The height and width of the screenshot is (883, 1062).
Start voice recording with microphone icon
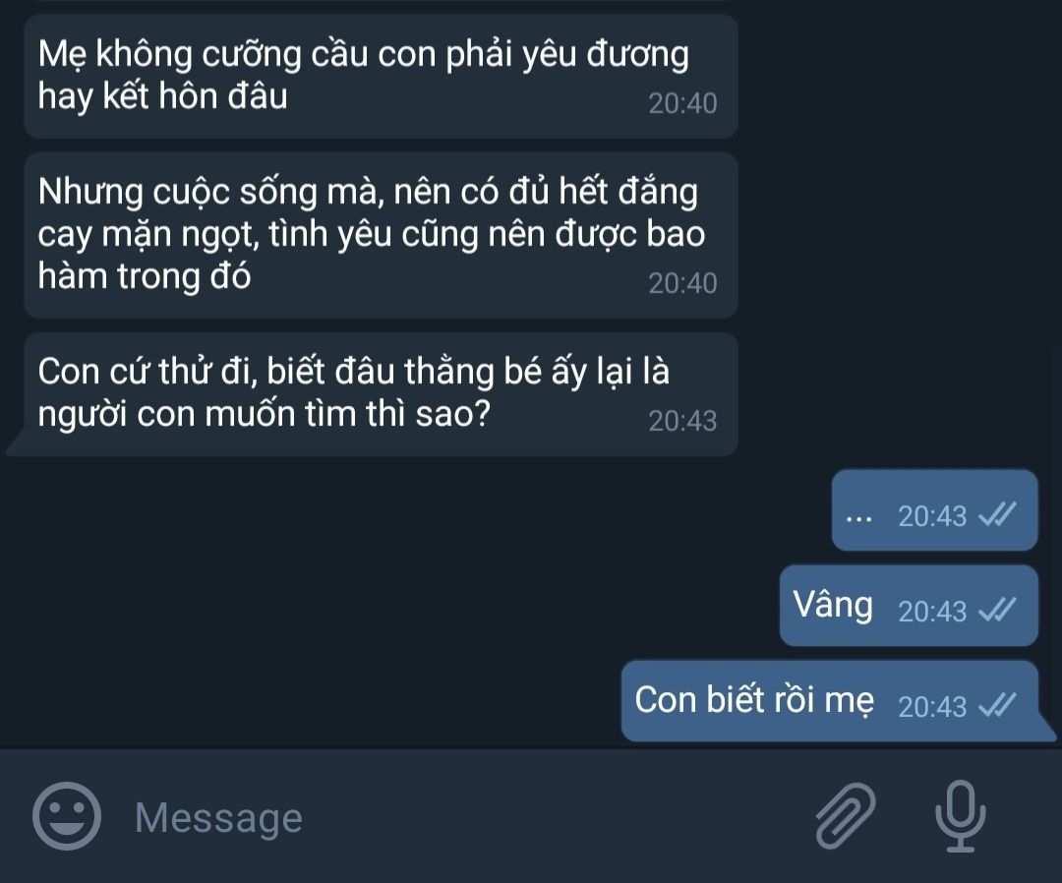click(961, 816)
